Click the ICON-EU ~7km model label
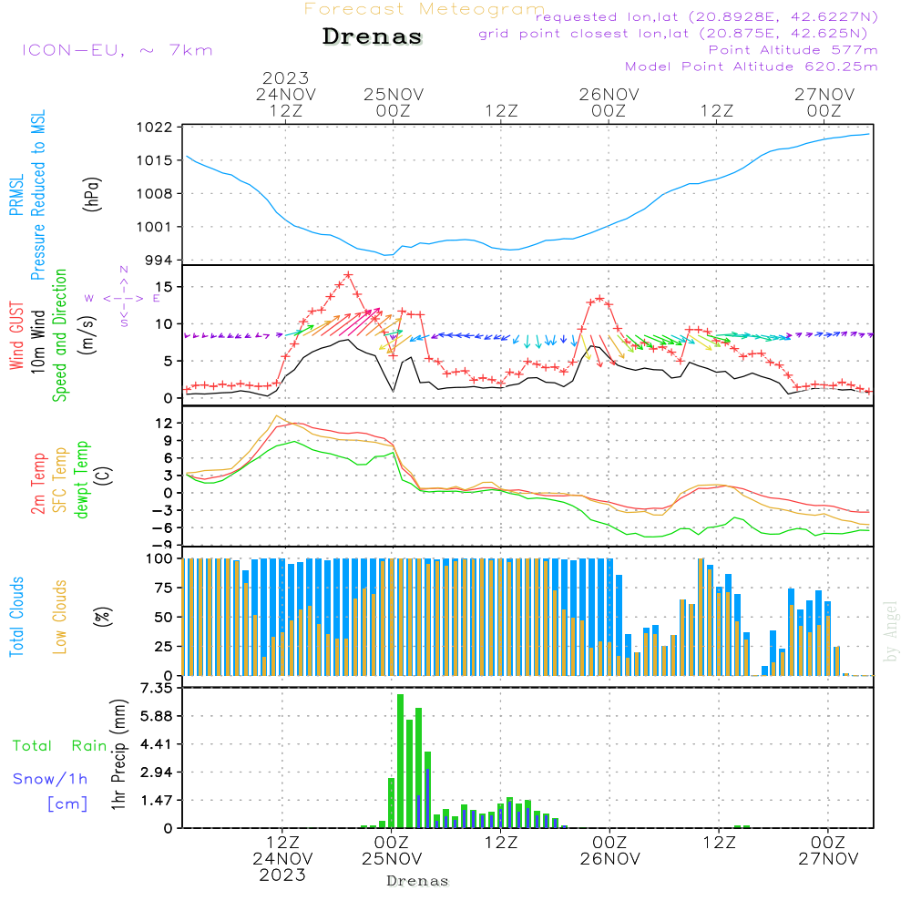The height and width of the screenshot is (911, 911). [x=117, y=50]
